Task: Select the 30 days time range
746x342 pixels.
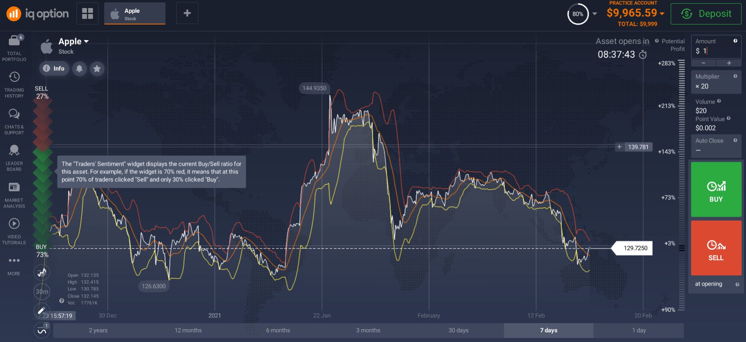Action: coord(458,330)
